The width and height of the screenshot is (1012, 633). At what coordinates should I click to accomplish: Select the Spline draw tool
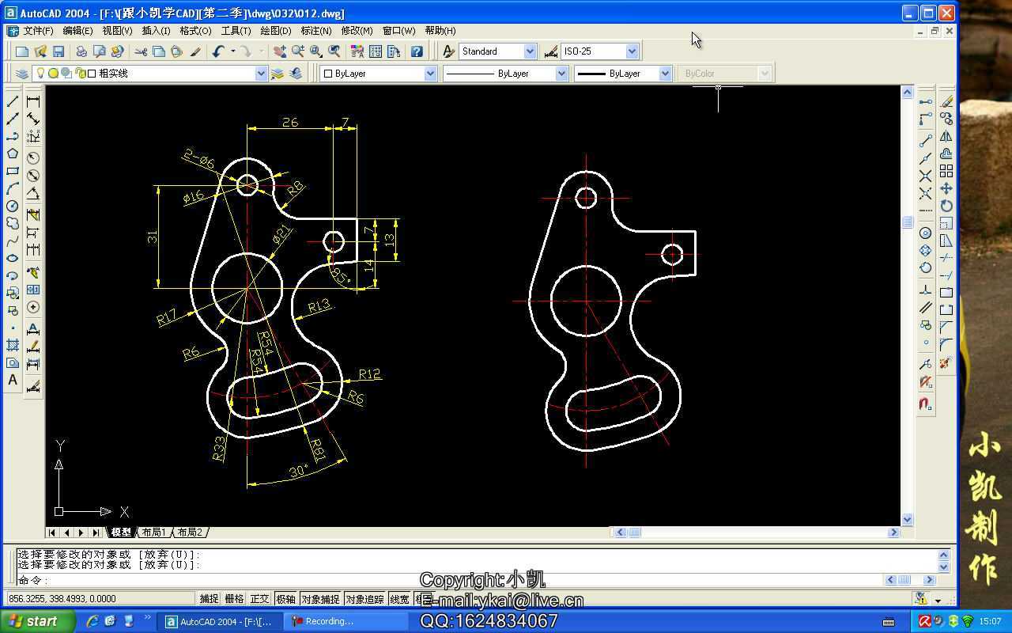tap(13, 241)
